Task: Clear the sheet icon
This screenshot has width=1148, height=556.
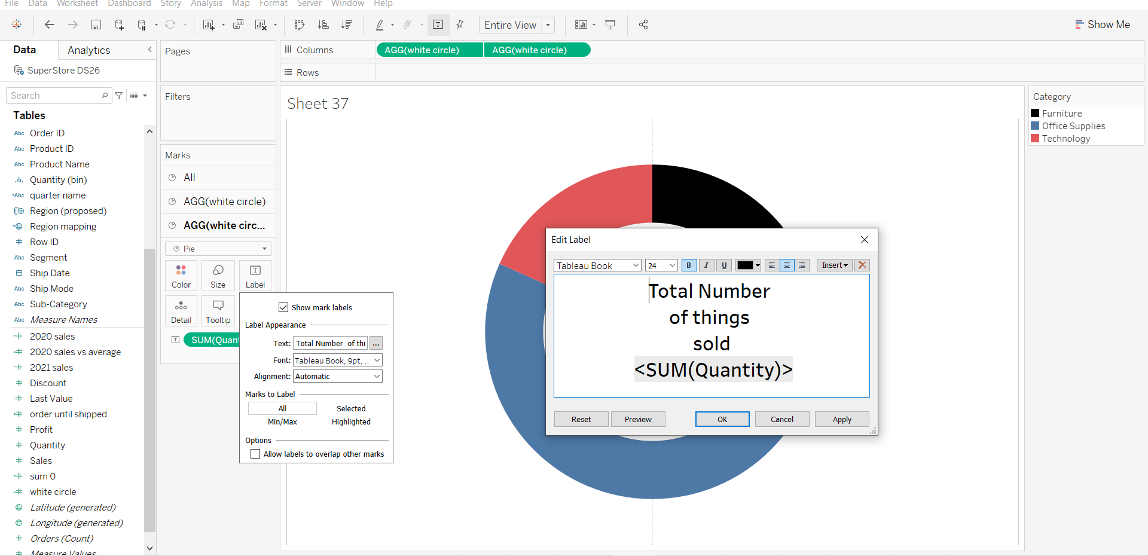Action: click(261, 25)
